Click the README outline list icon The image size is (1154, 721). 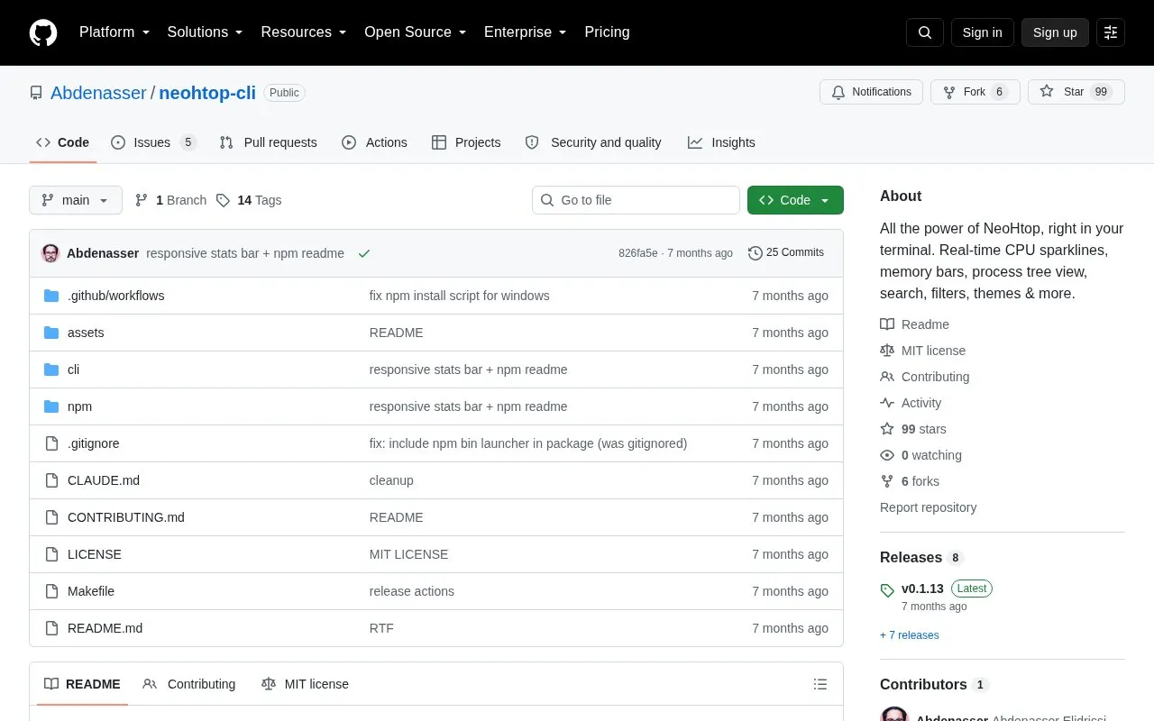[x=820, y=684]
